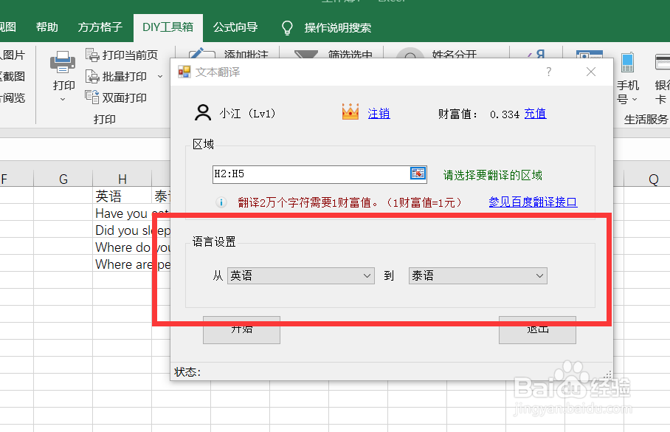Open the 参见百度翻译接口 link
Screen dimensions: 670x432
[x=533, y=202]
